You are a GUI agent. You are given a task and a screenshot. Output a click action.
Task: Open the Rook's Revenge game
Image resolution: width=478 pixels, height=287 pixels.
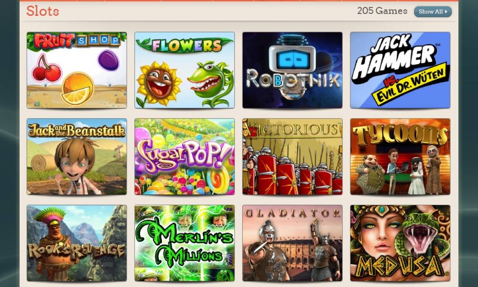click(x=77, y=243)
